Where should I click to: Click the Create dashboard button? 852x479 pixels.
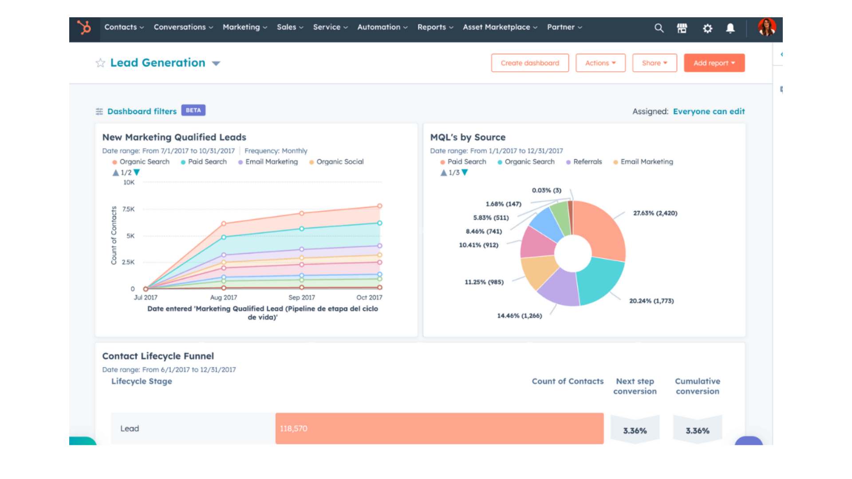[x=530, y=63]
